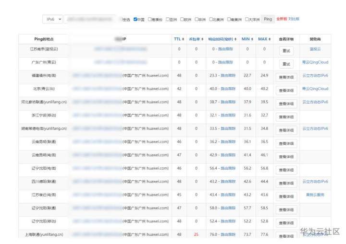View details for the 江苏宿迁(电信) row
This screenshot has height=244, width=346.
coord(286,197)
